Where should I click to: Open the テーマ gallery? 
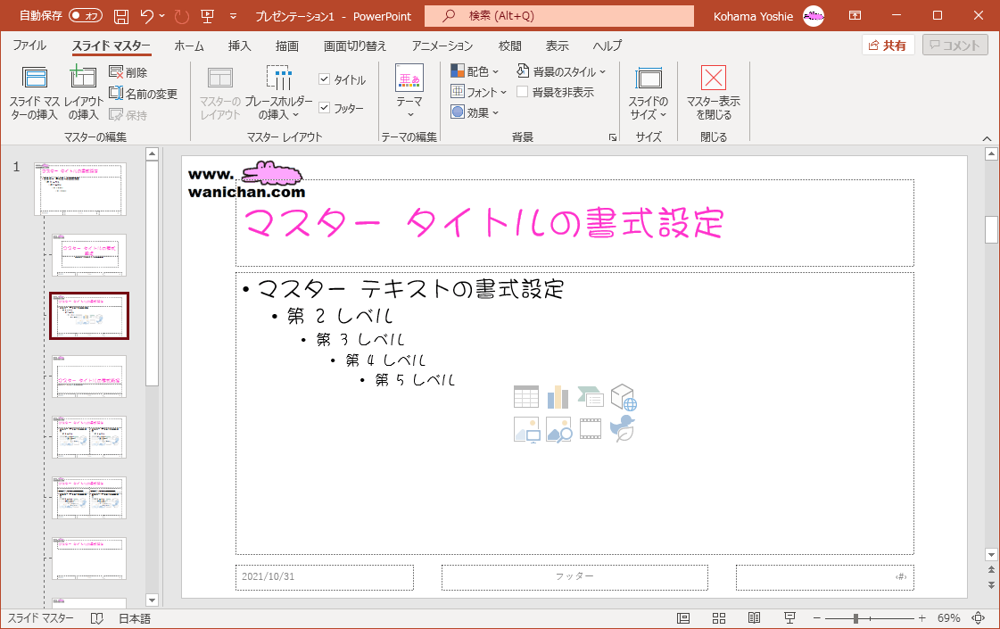(409, 92)
